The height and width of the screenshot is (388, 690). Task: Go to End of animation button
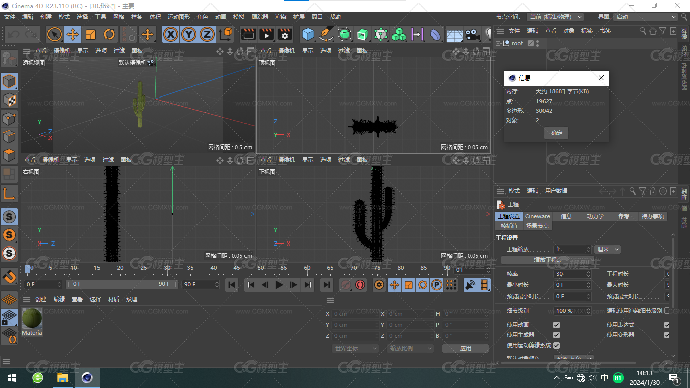click(327, 285)
